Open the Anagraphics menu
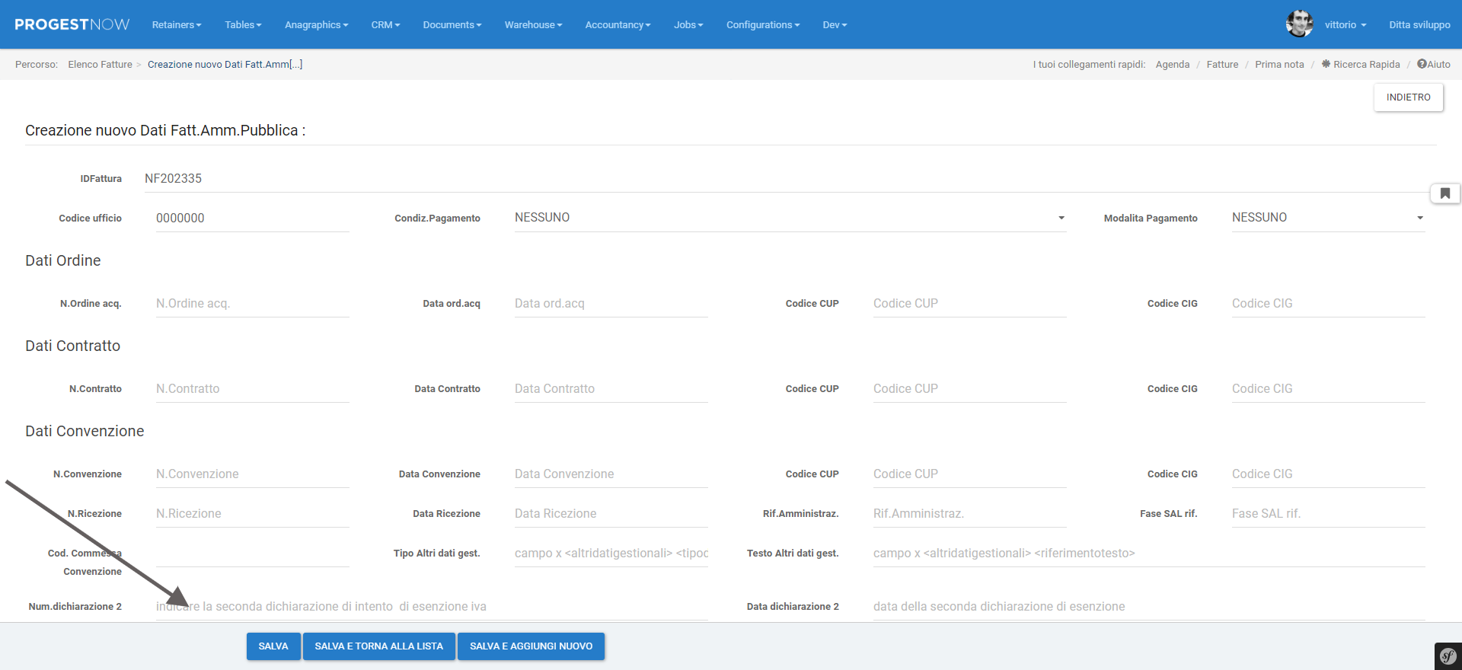Image resolution: width=1462 pixels, height=670 pixels. point(316,24)
